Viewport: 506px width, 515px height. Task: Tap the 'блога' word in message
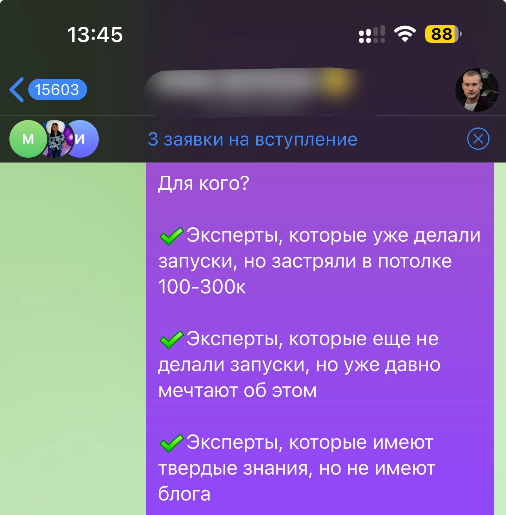point(184,494)
